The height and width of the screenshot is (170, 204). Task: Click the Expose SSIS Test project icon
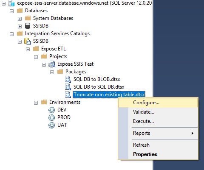click(52, 64)
